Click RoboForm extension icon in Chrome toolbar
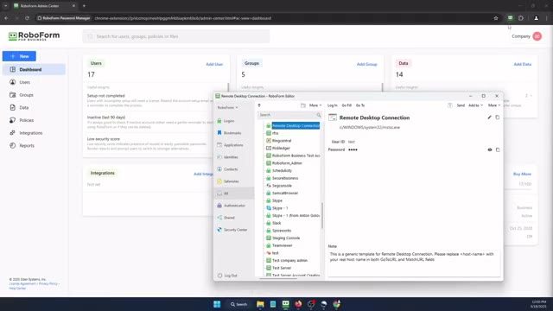Screen dimensions: 553x311 (x=510, y=18)
